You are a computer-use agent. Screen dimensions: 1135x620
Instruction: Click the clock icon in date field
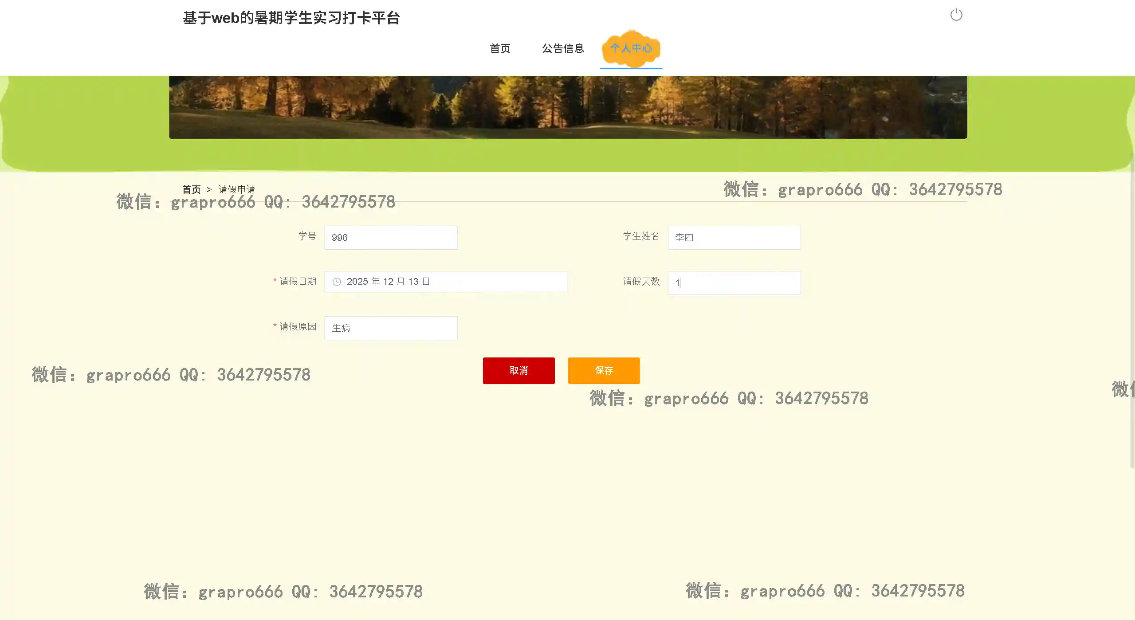point(337,282)
